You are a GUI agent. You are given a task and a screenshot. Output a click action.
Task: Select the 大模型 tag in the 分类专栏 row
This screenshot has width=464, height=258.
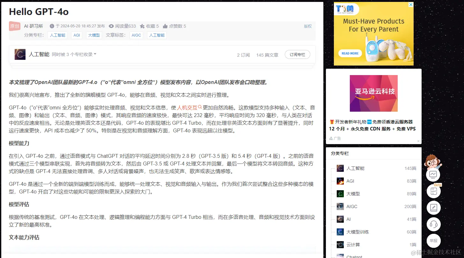tap(94, 35)
